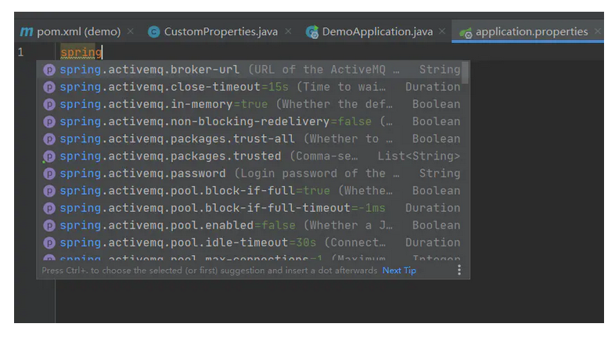Click property icon beside pool.idle-timeout suggestion
Screen dimensions: 615x338
click(49, 243)
